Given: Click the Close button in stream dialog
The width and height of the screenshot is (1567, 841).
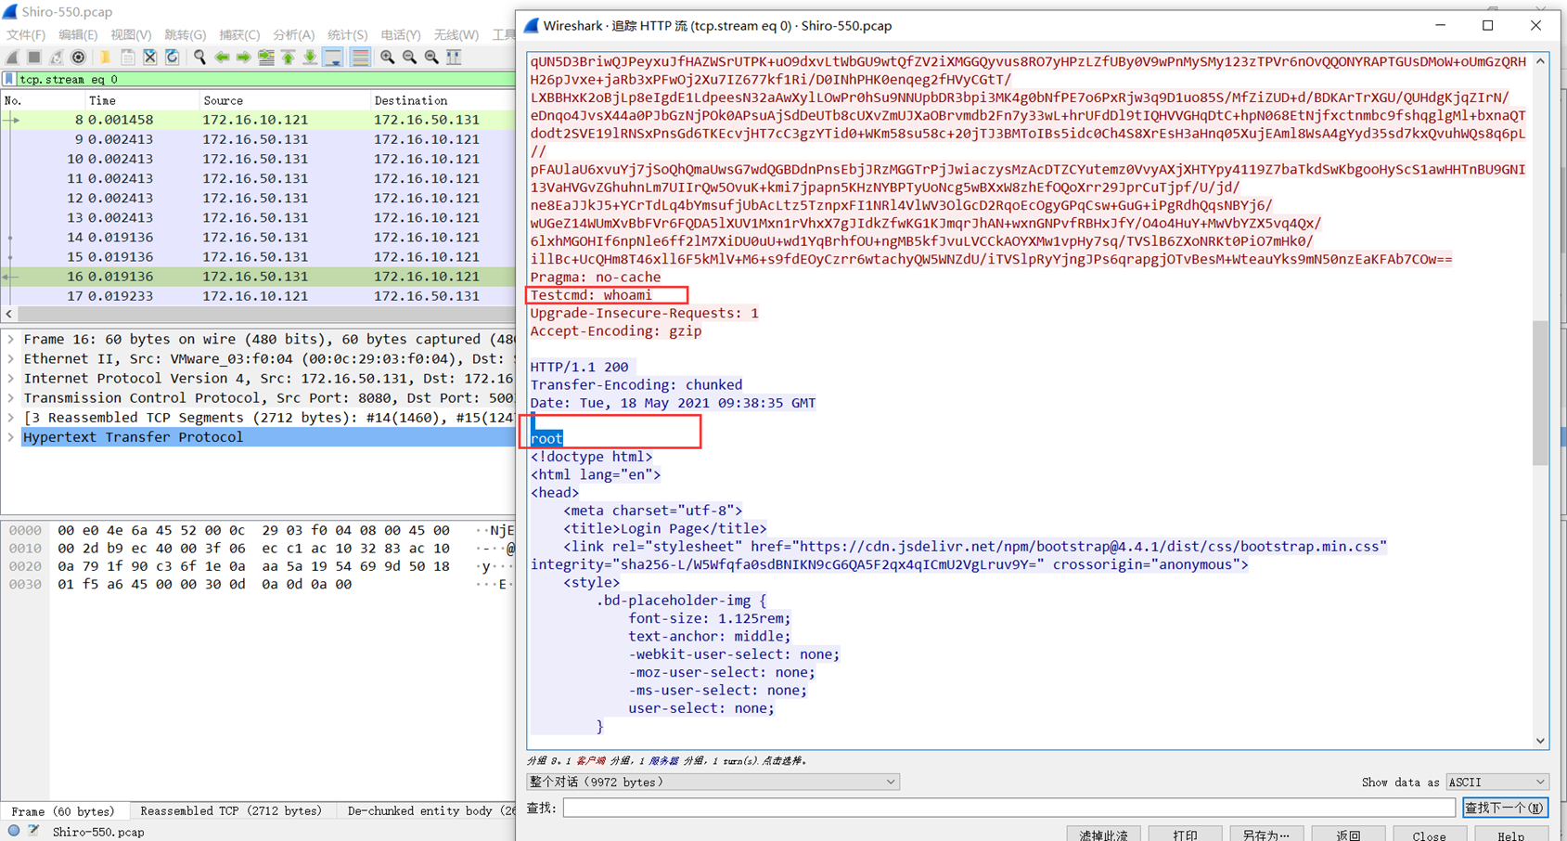Looking at the screenshot, I should (x=1430, y=835).
